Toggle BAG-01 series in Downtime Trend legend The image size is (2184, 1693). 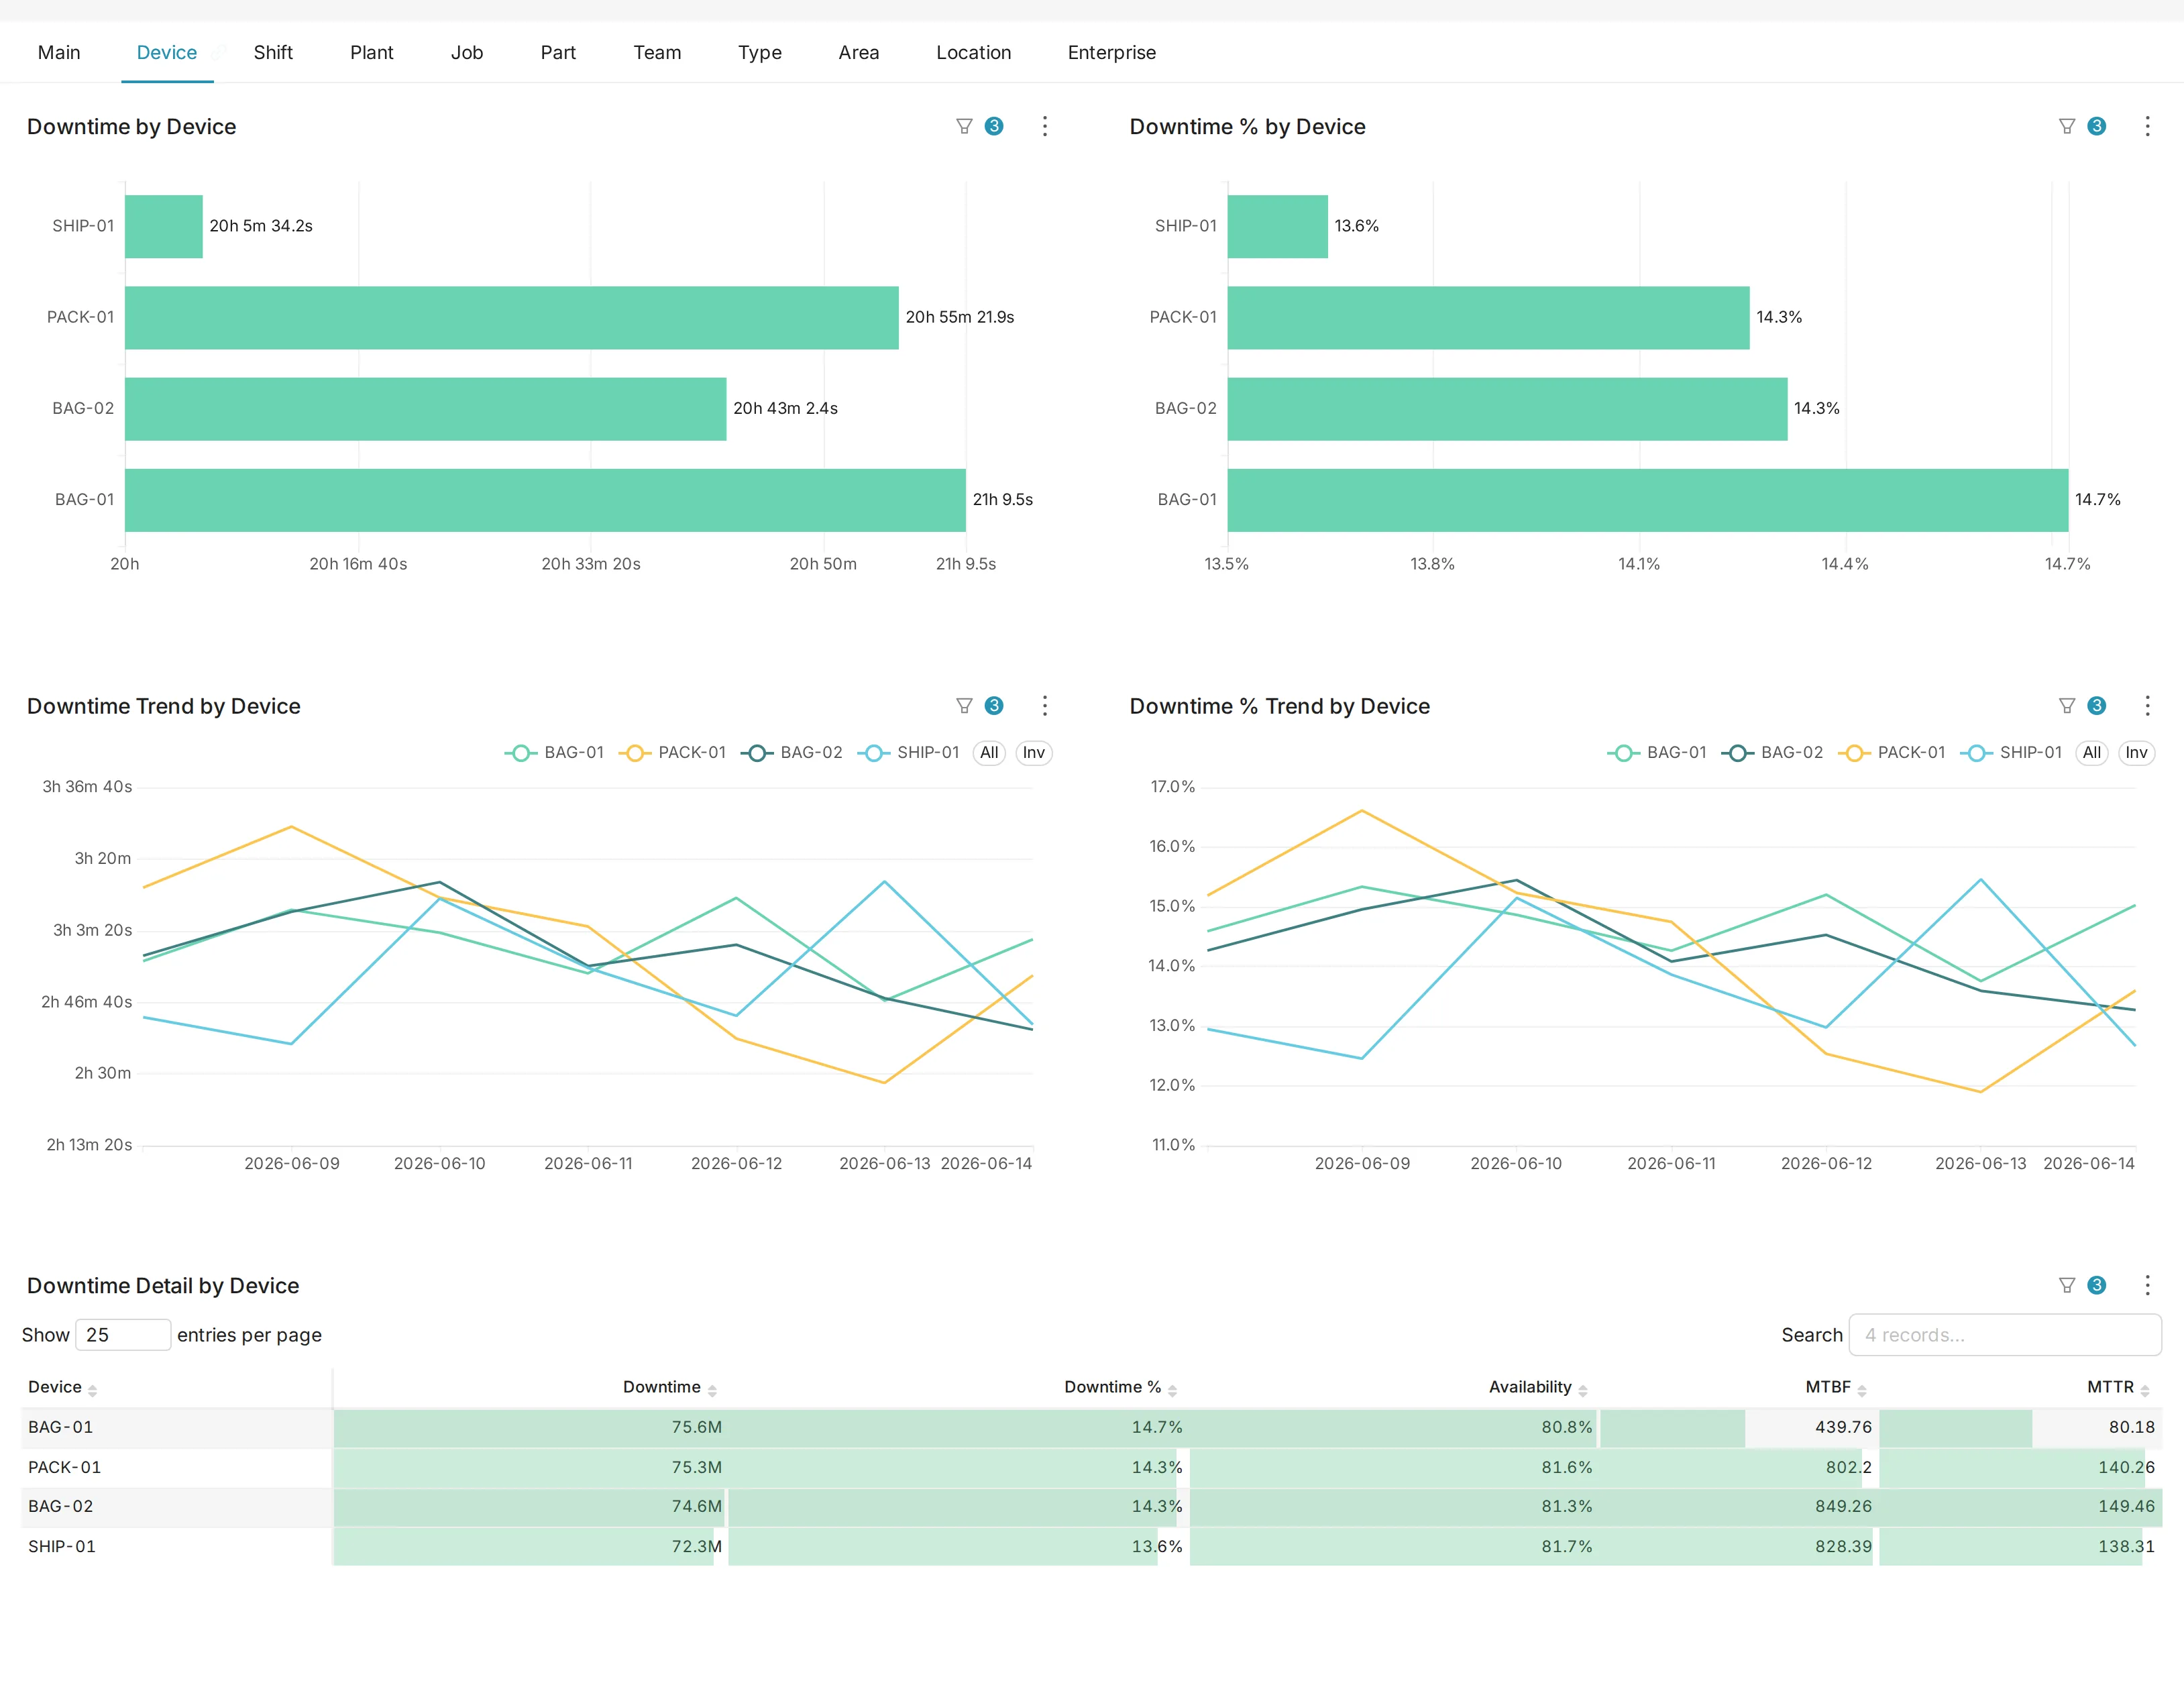coord(555,753)
